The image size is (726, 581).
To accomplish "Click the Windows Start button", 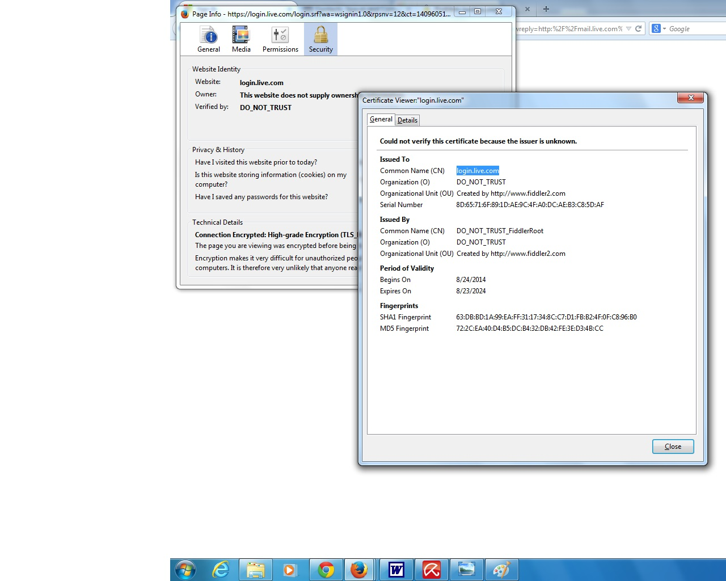I will [x=185, y=569].
